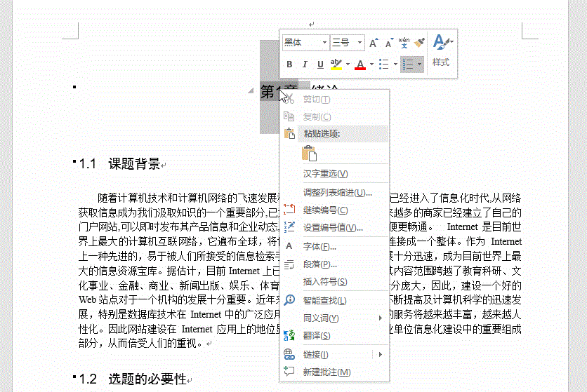Choose 汉字重选(V) menu entry
Viewport: 587px width, 392px height.
(335, 174)
